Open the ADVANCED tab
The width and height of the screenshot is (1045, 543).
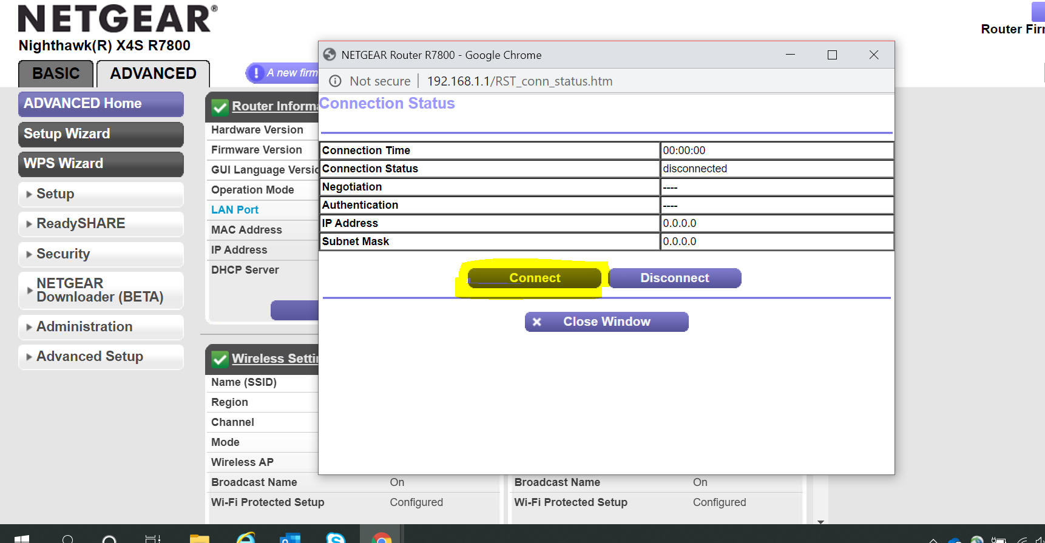[153, 73]
